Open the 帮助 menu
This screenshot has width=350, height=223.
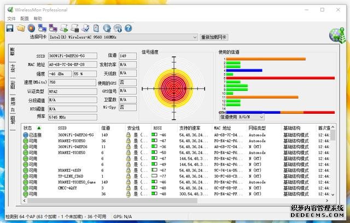point(38,19)
